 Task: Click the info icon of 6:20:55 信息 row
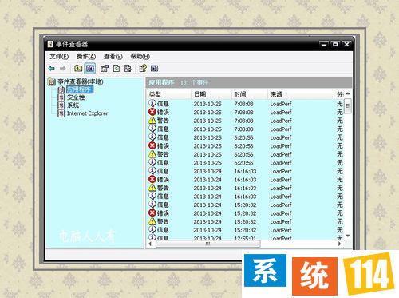[152, 162]
